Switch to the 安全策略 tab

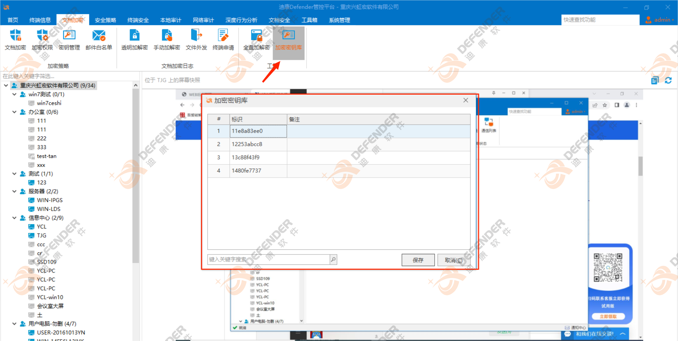pos(105,20)
